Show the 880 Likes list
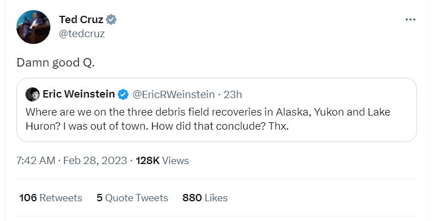434x221 pixels. pos(205,198)
